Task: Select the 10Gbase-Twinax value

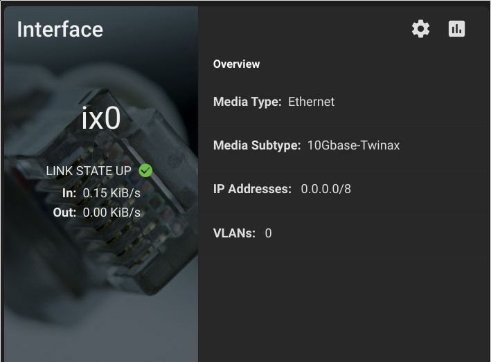Action: (353, 145)
